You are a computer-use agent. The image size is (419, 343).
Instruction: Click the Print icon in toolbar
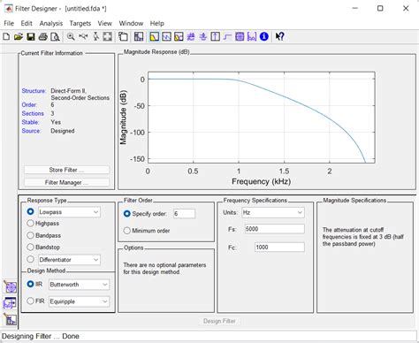click(43, 37)
